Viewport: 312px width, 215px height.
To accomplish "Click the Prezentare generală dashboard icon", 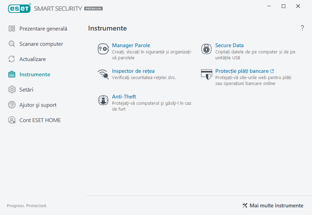I will 11,28.
